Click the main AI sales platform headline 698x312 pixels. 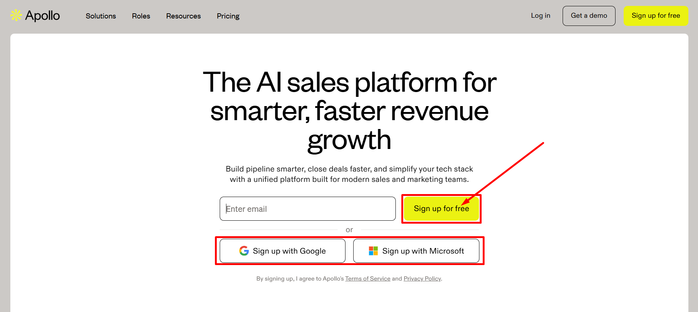pos(349,111)
